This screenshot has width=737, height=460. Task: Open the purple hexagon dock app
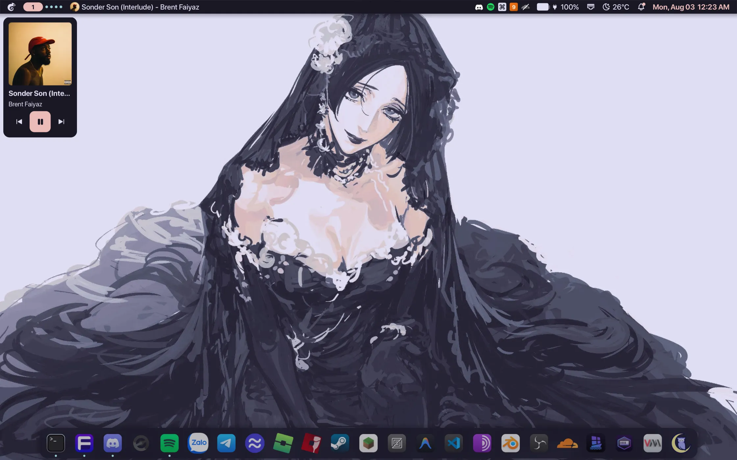(624, 443)
